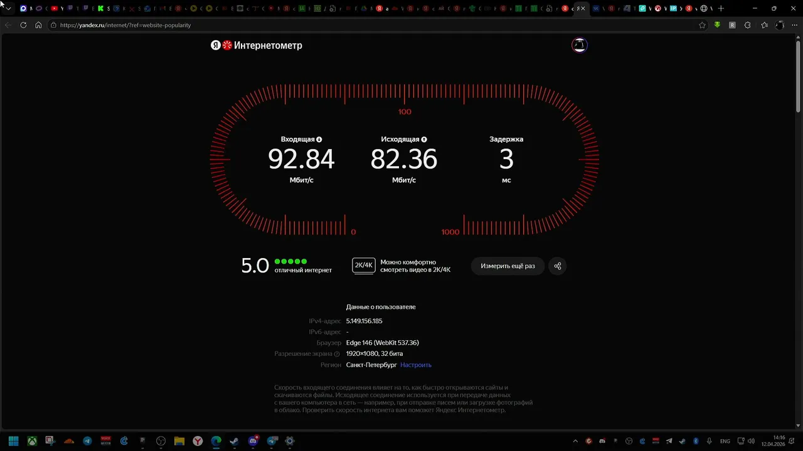Screen dimensions: 803x451
Task: Click the 100 mark on the speed gauge
Action: click(405, 112)
